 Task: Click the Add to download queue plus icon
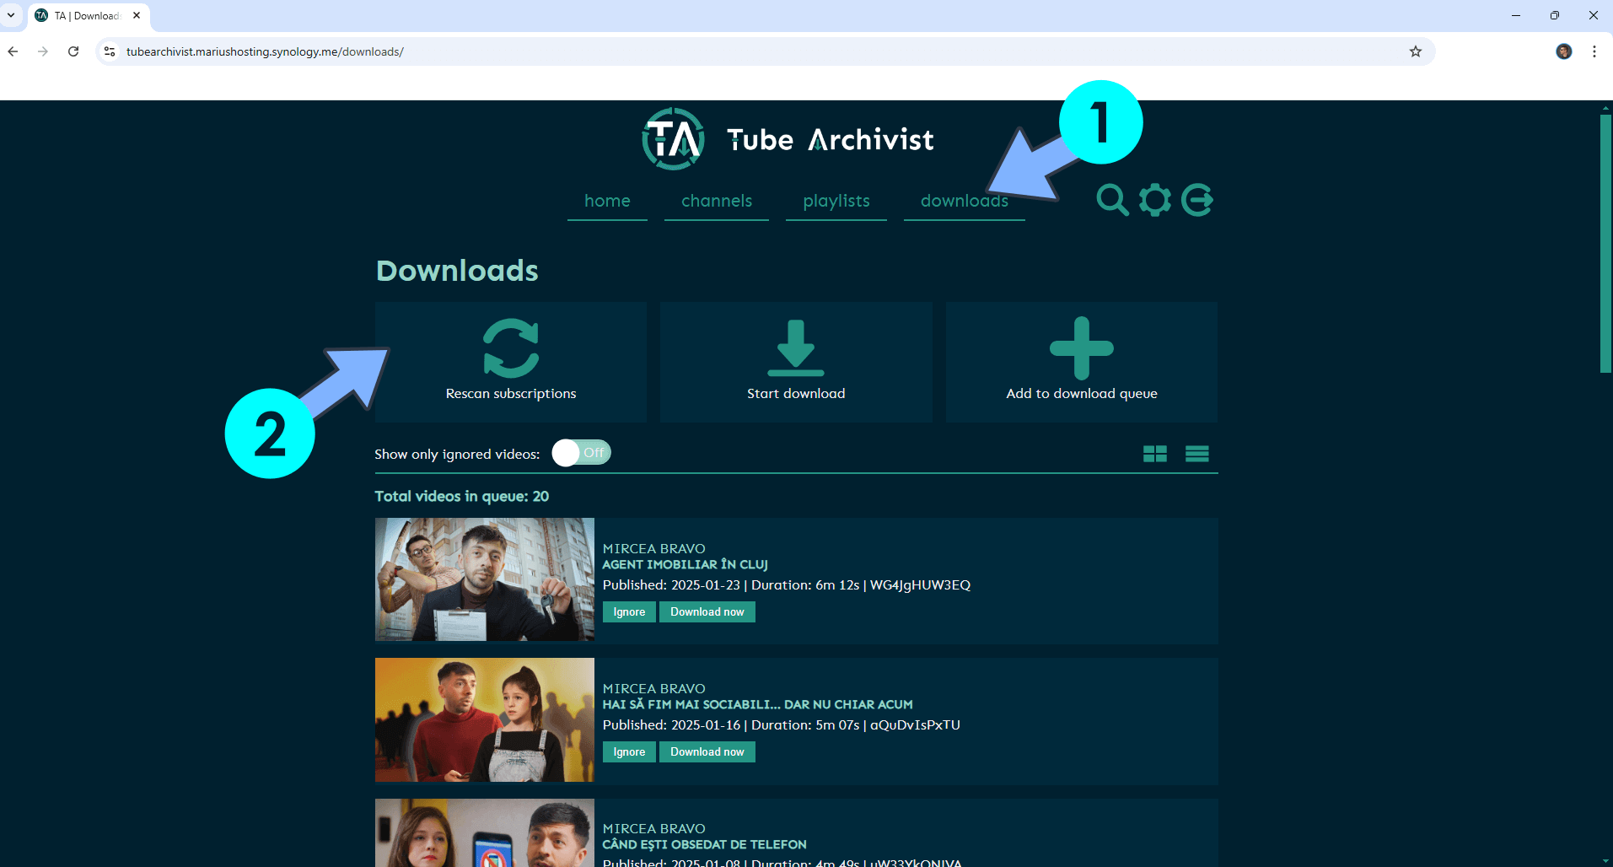[x=1082, y=347]
